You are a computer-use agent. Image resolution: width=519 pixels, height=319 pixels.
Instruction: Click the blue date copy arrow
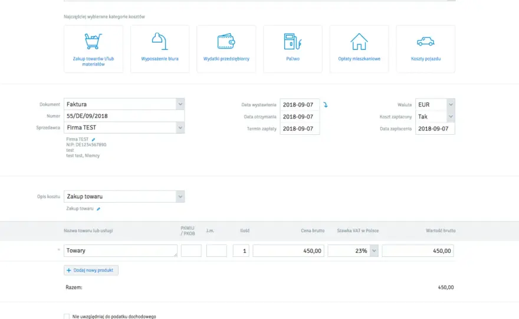(x=326, y=105)
